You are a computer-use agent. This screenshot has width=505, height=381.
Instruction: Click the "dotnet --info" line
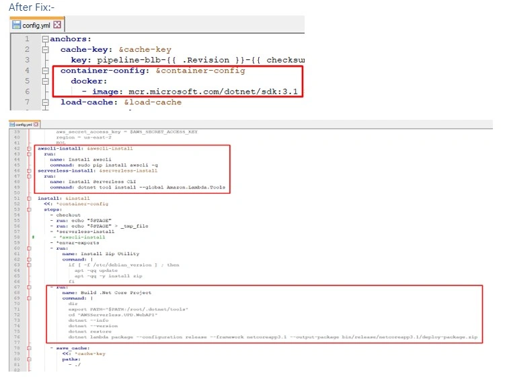[88, 320]
